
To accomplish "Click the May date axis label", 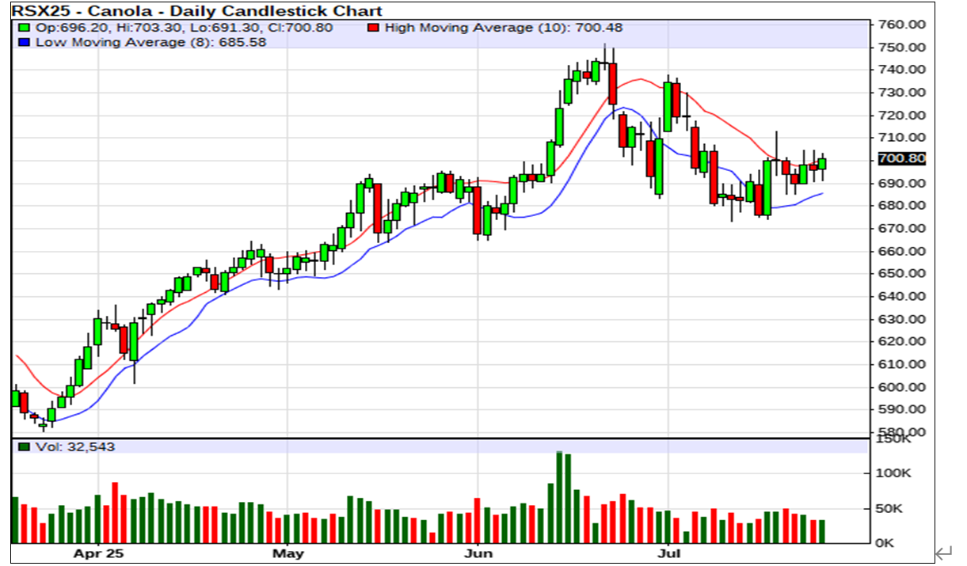I will 287,552.
